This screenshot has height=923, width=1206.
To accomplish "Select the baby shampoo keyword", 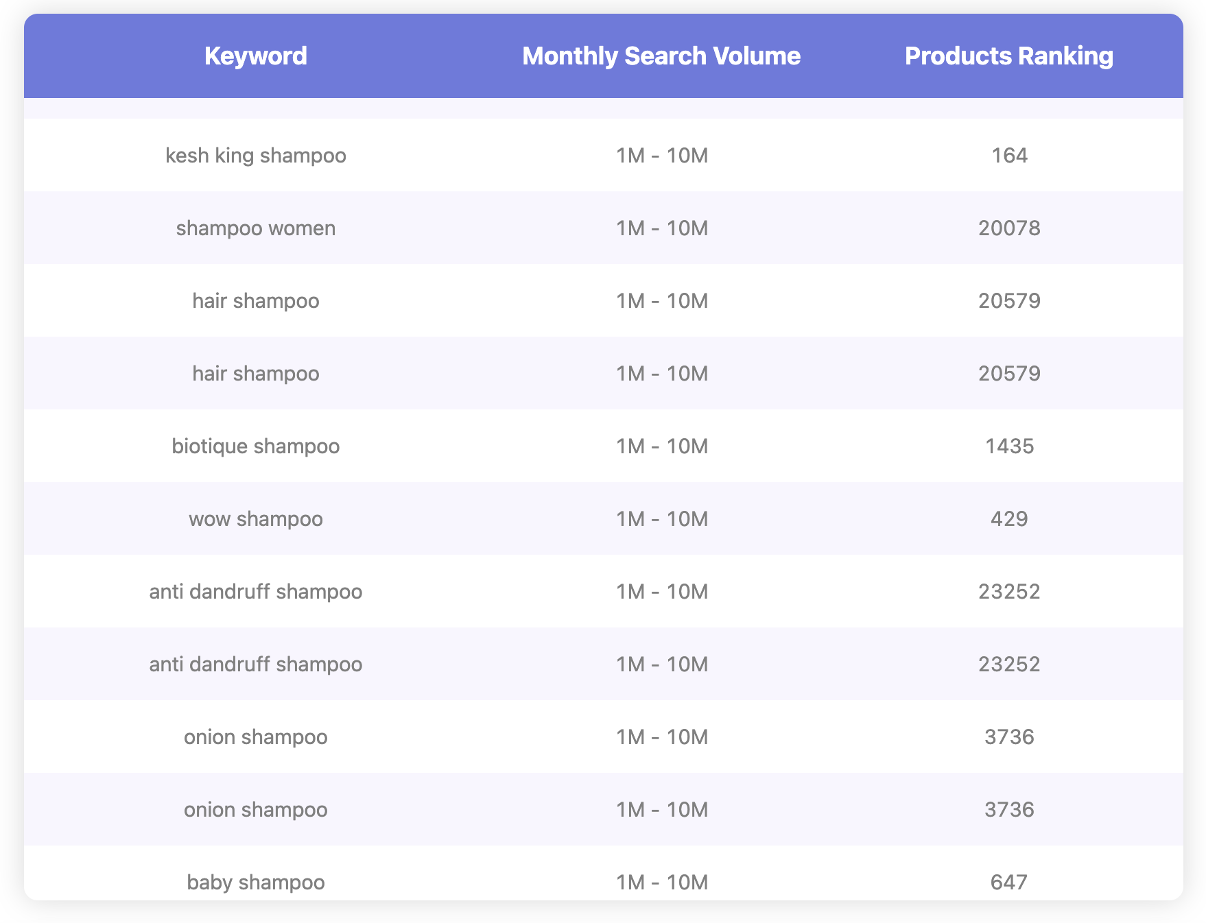I will (x=255, y=882).
